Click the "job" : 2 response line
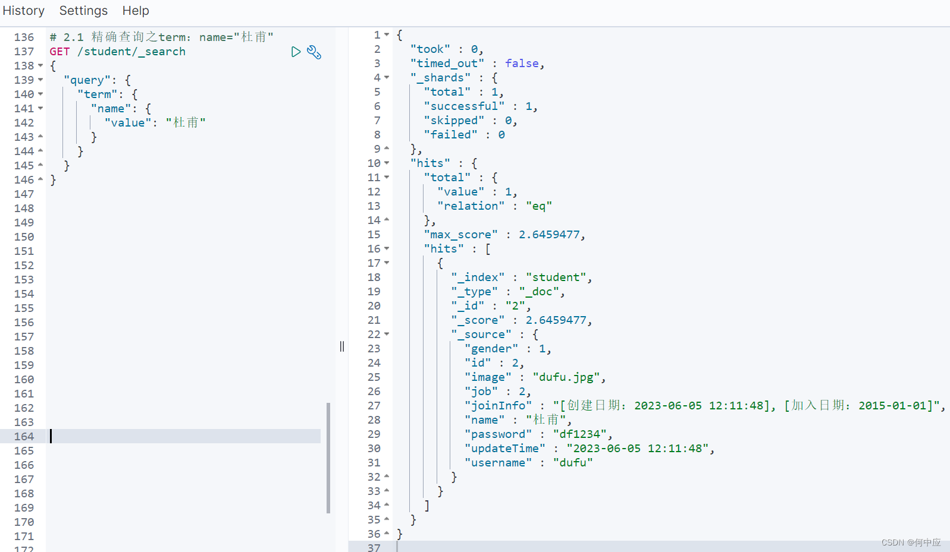Screen dimensions: 950x552 [x=498, y=392]
